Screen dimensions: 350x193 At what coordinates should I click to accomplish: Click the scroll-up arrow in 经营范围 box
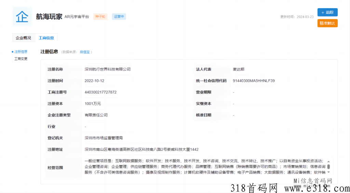[328, 161]
